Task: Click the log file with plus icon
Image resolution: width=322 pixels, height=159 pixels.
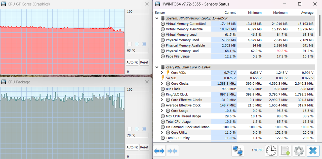Action: point(285,151)
